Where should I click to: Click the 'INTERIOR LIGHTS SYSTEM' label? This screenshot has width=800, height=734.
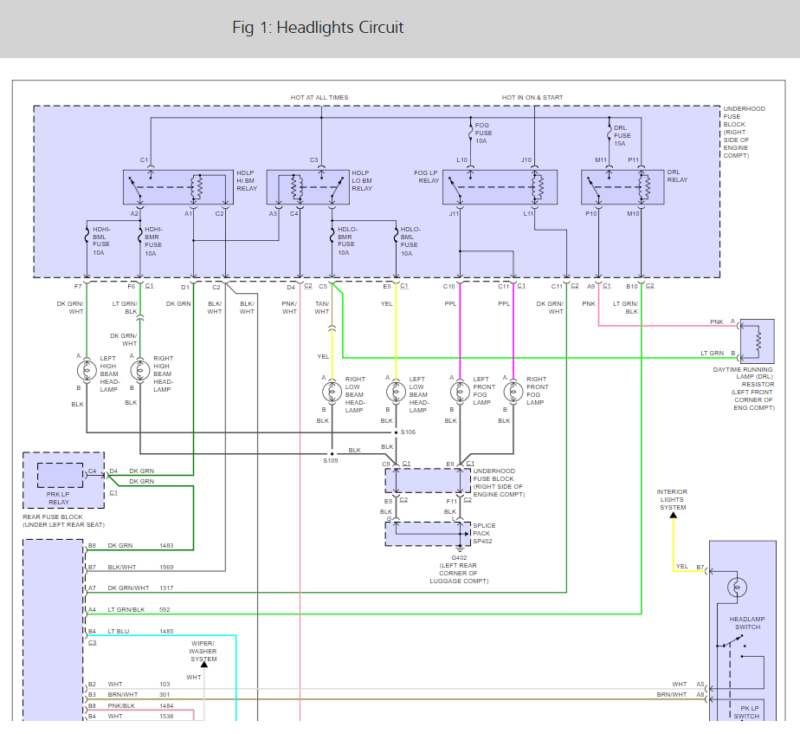coord(673,499)
